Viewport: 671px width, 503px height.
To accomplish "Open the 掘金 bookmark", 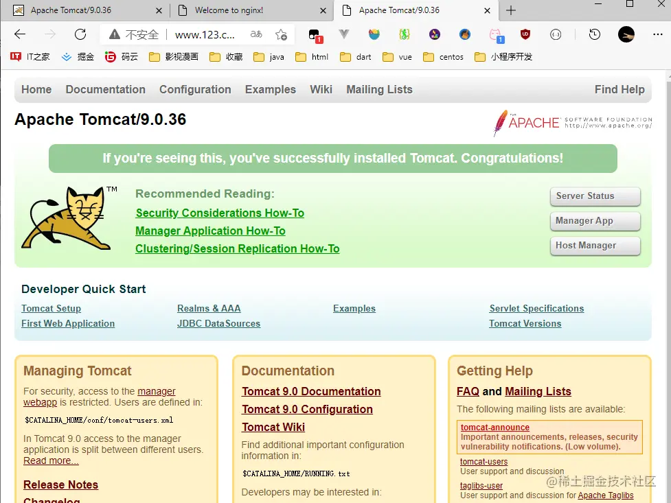I will pyautogui.click(x=78, y=57).
